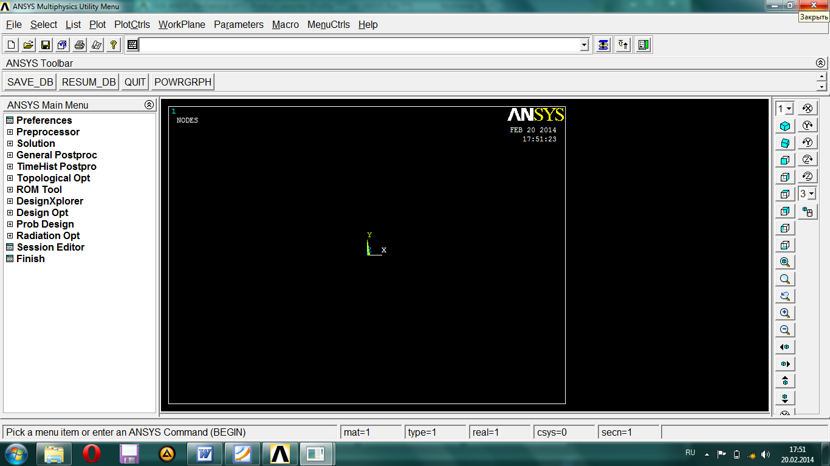Image resolution: width=830 pixels, height=466 pixels.
Task: Click the RESUM_DB button
Action: pos(89,82)
